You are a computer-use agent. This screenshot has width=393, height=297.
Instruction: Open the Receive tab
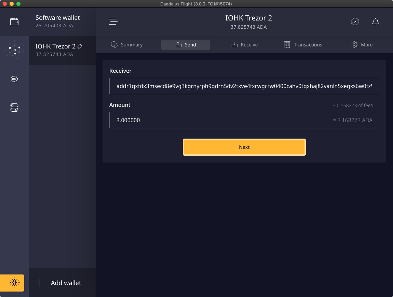(x=244, y=45)
